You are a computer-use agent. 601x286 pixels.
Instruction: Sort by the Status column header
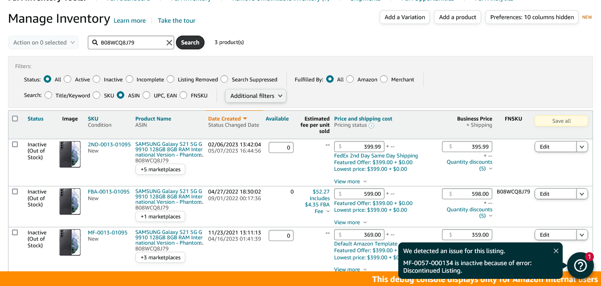pos(36,119)
